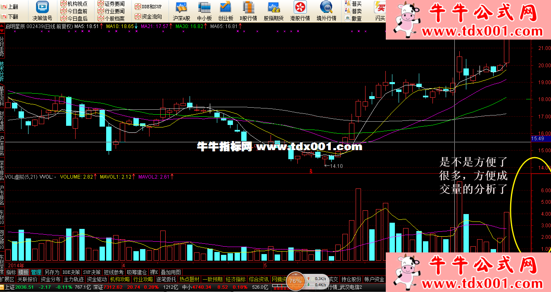Click the 普卖 normal sell button
The width and height of the screenshot is (551, 292).
(x=354, y=11)
